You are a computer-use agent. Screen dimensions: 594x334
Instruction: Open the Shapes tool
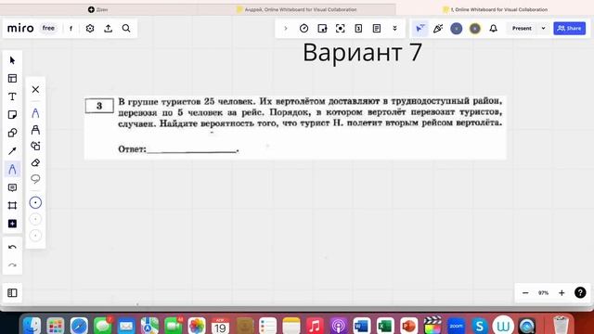[12, 133]
